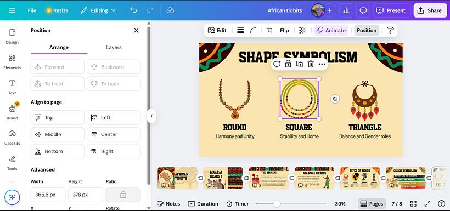
Task: Open the Text sidebar panel
Action: (12, 87)
